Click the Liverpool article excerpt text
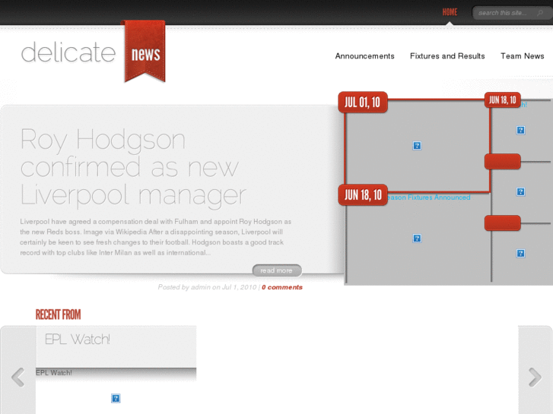Image resolution: width=553 pixels, height=414 pixels. point(155,237)
